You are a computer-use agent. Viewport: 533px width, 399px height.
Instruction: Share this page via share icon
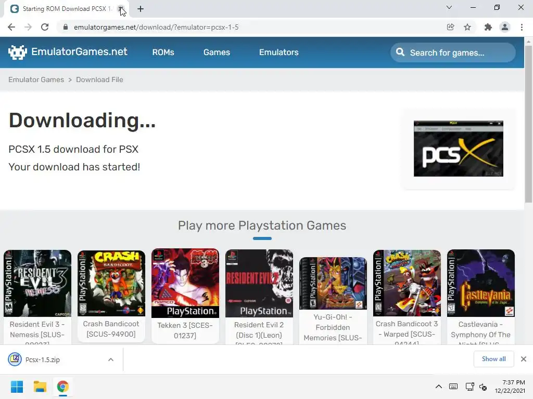(450, 27)
